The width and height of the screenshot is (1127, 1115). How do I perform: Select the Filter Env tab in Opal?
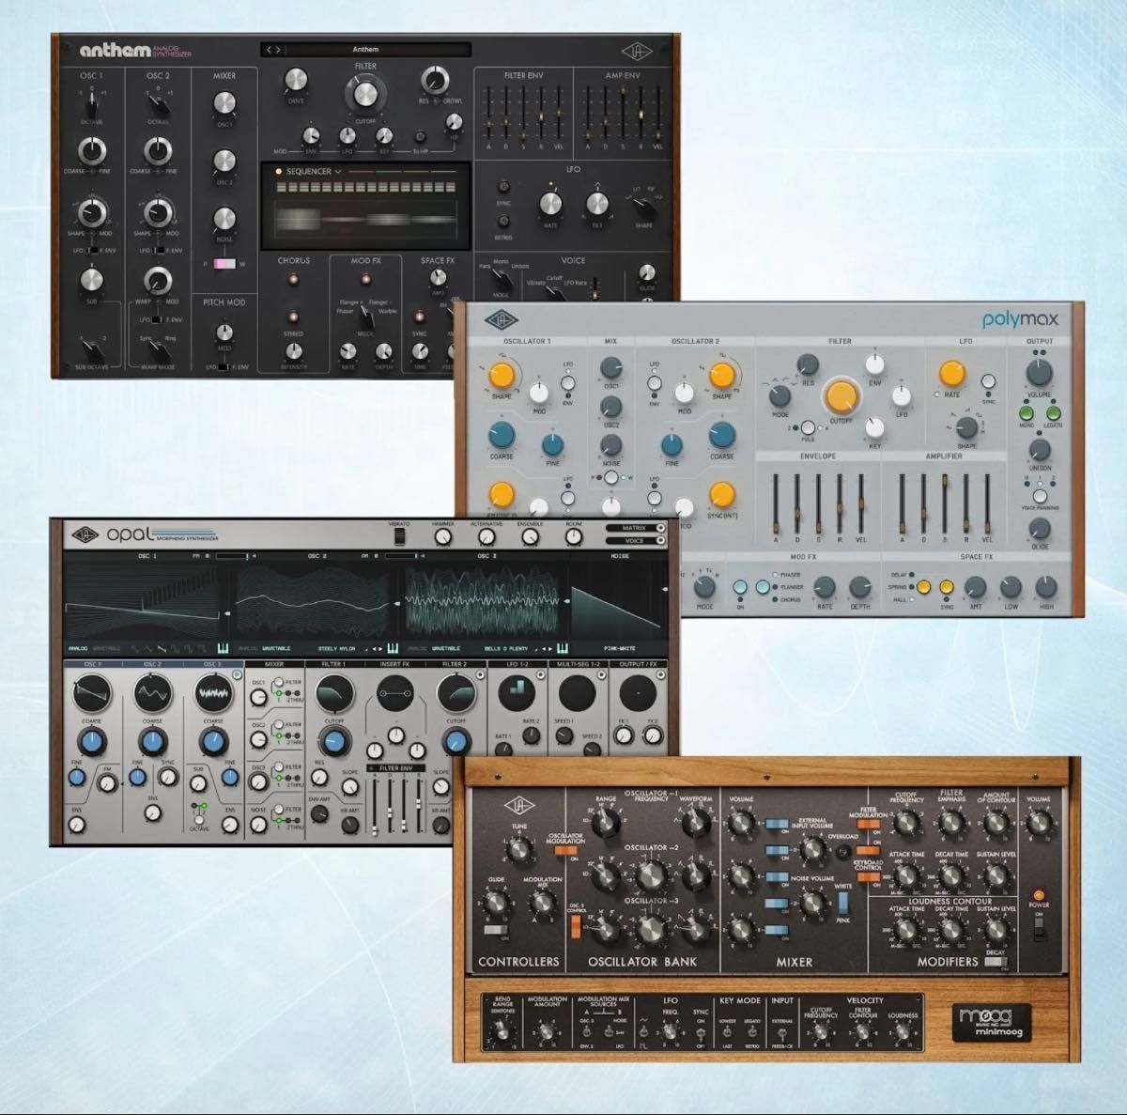pyautogui.click(x=394, y=768)
